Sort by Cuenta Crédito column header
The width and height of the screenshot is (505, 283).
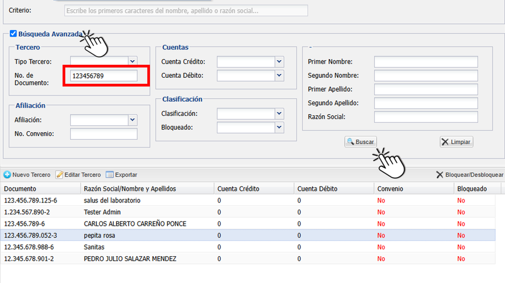(x=254, y=189)
